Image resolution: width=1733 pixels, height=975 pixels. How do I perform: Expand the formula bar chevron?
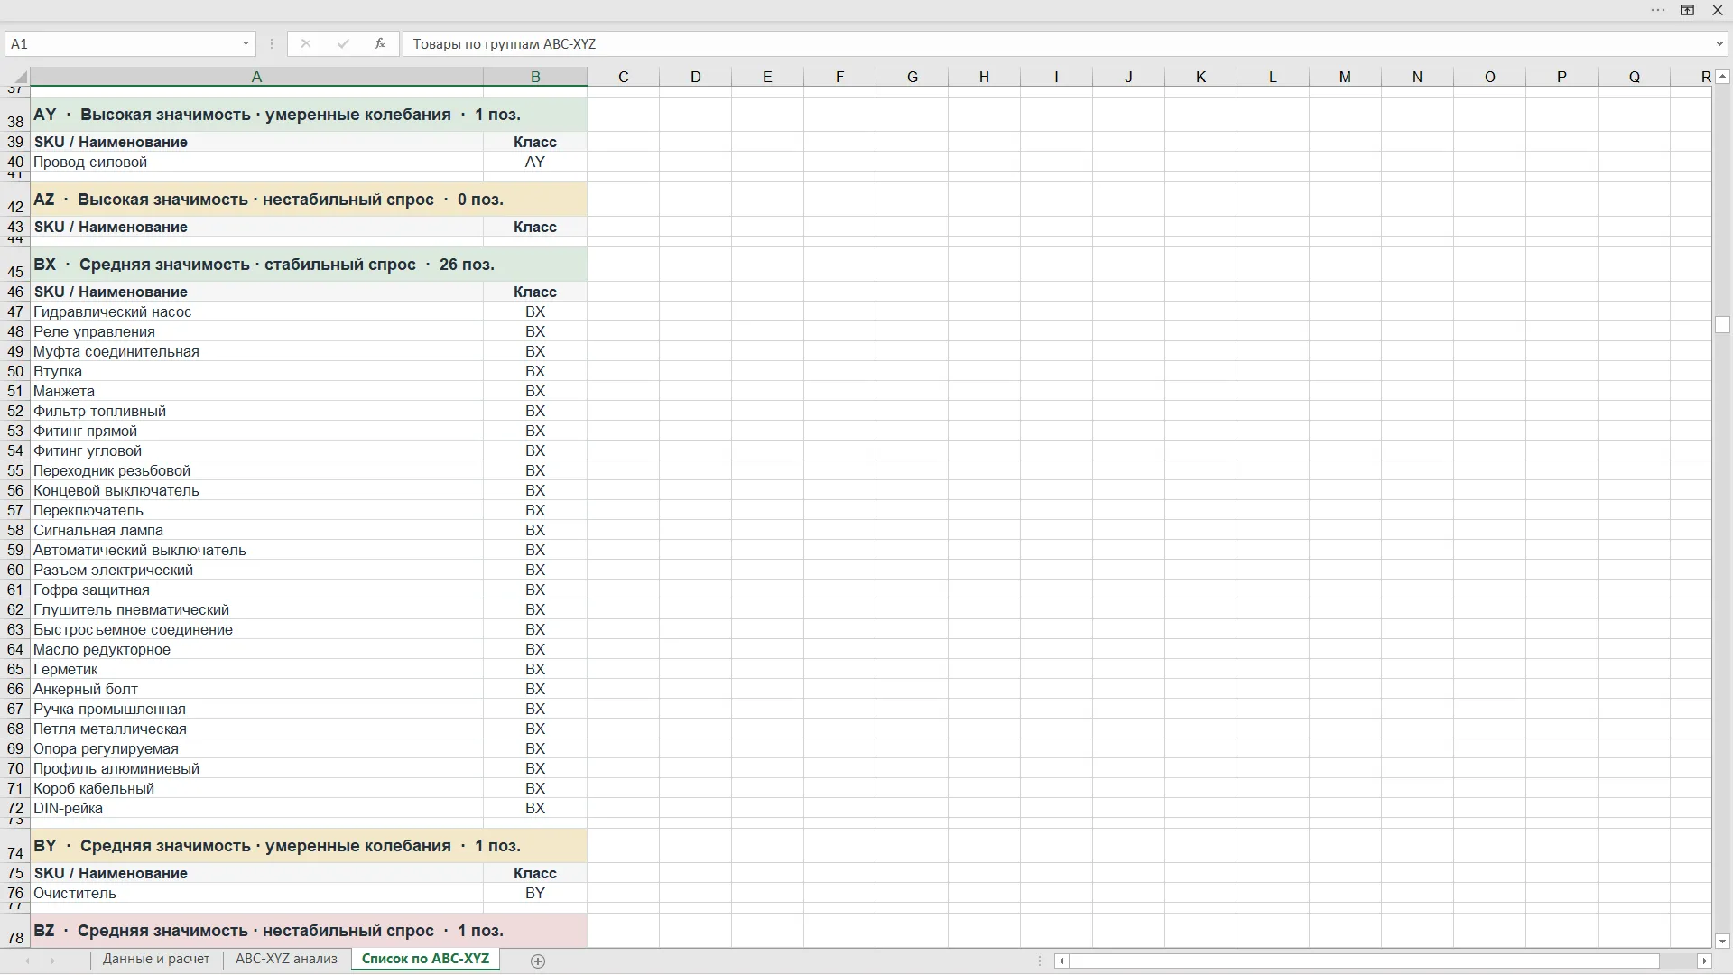[1719, 43]
